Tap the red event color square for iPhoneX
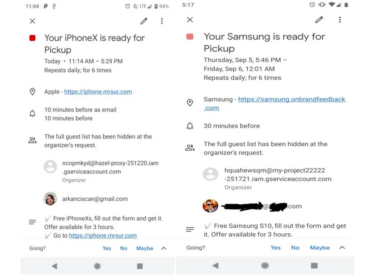This screenshot has height=276, width=368. coord(32,38)
